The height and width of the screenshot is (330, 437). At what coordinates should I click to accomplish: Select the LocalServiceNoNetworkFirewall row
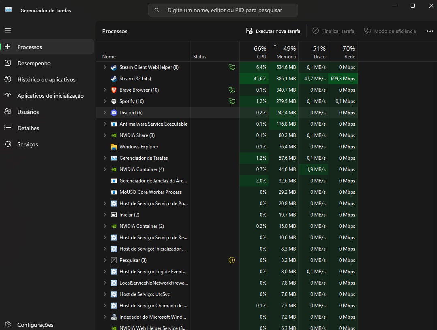coord(227,283)
